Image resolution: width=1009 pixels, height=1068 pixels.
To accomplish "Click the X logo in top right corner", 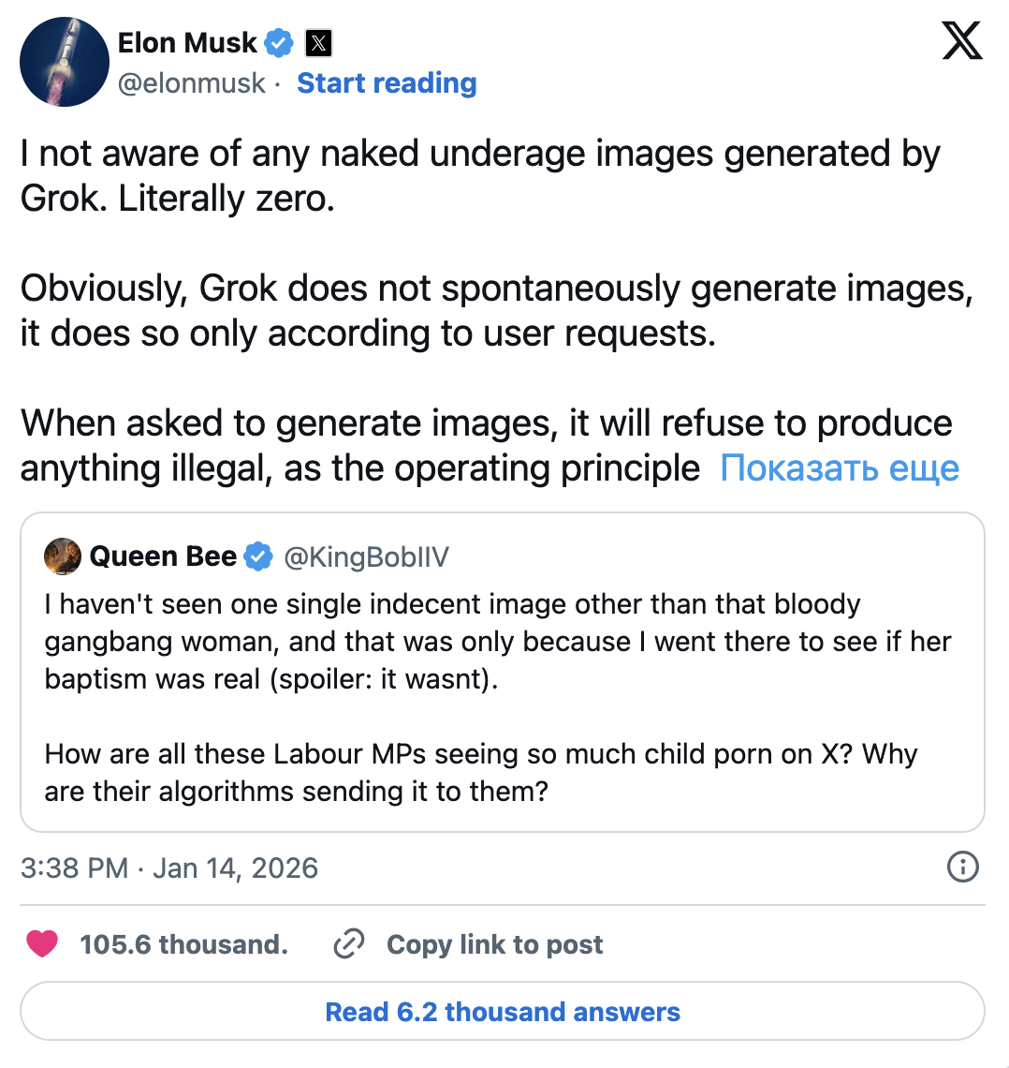I will coord(962,42).
